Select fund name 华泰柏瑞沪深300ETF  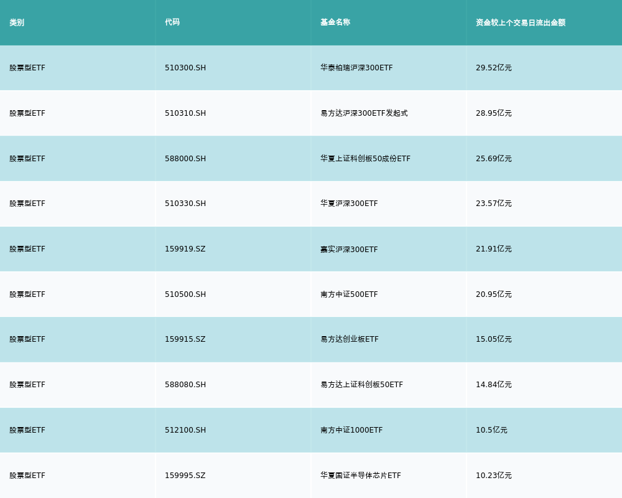coord(356,68)
